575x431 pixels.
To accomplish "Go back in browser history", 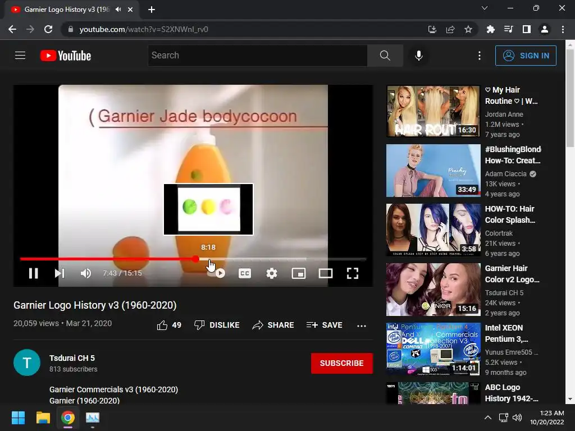I will click(12, 29).
